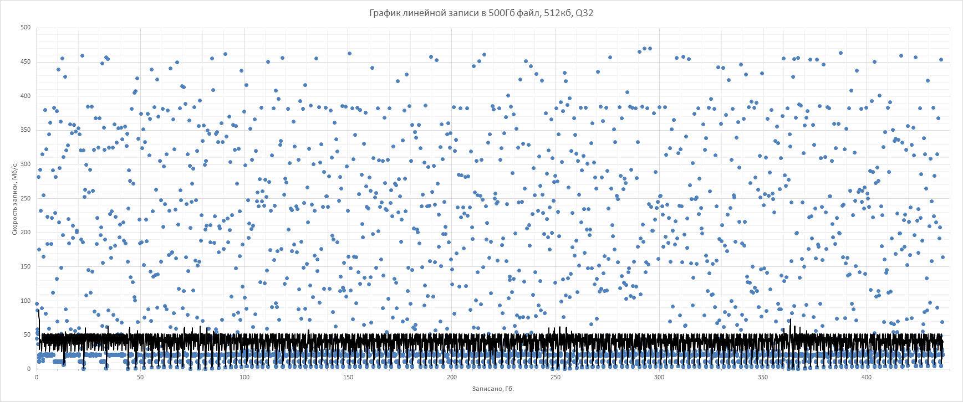963x402 pixels.
Task: Click the 100 label on the vertical axis
Action: [26, 301]
